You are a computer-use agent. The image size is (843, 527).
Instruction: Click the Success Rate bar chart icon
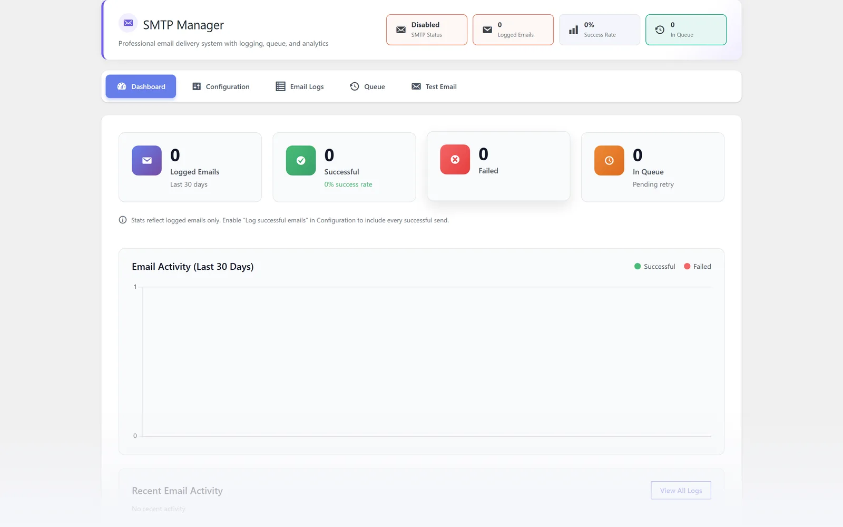pyautogui.click(x=574, y=30)
